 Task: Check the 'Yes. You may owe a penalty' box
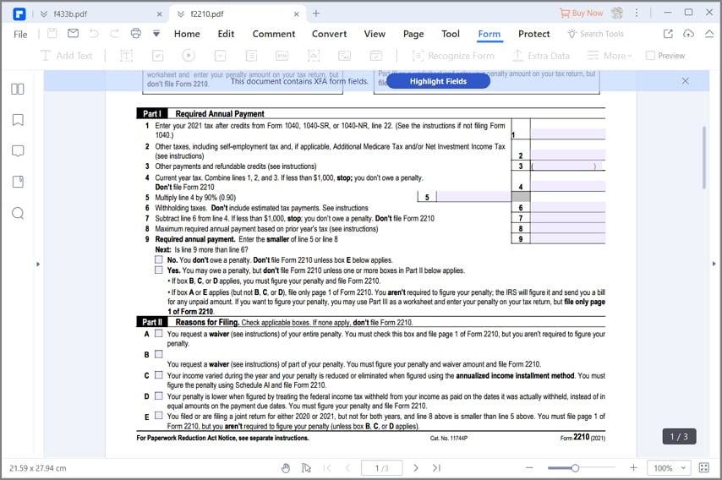click(159, 270)
